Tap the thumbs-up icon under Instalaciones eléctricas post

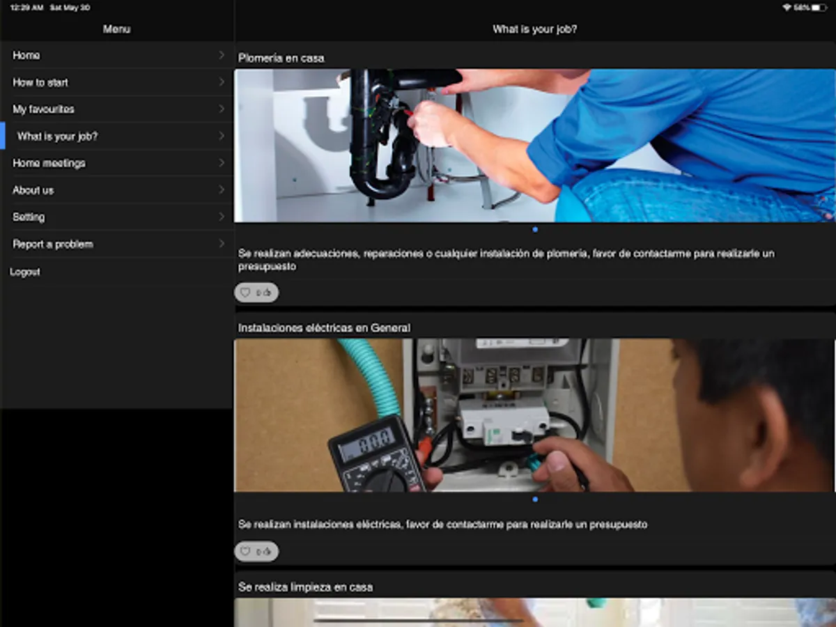click(268, 552)
